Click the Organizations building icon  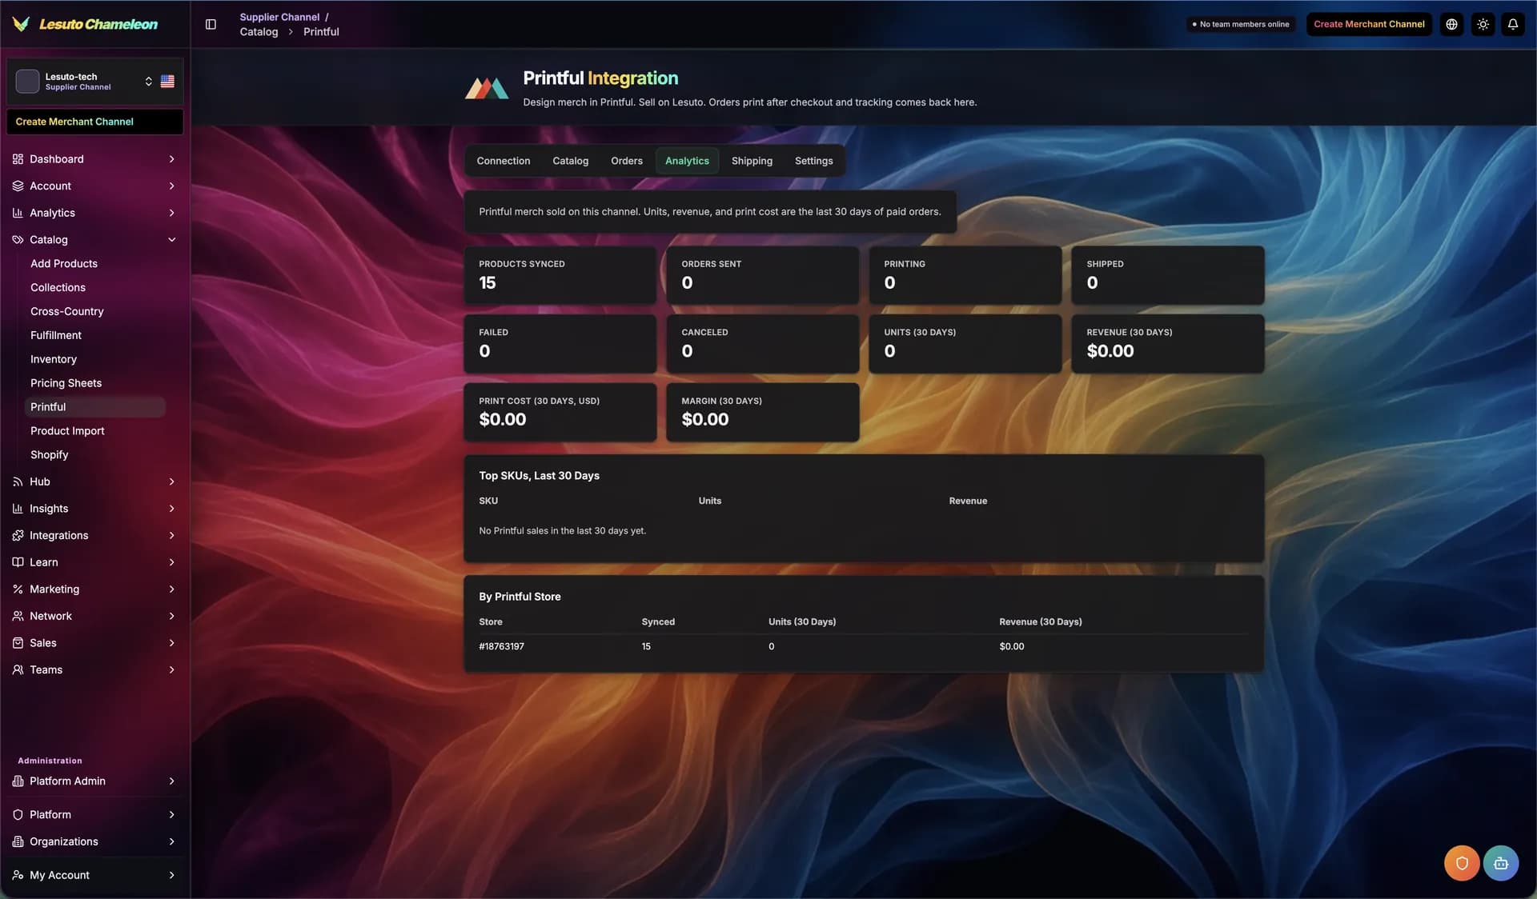pos(18,841)
